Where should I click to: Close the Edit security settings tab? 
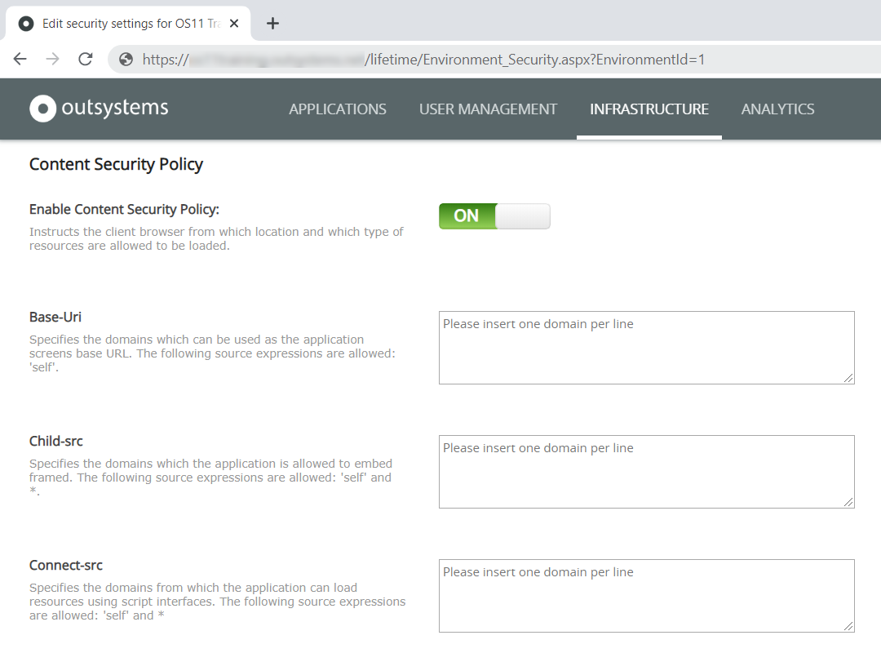(x=234, y=23)
